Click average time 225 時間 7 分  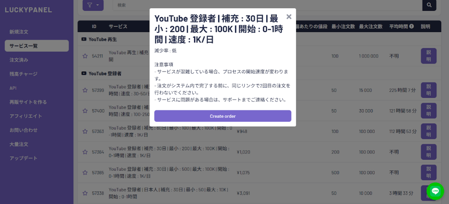pyautogui.click(x=402, y=90)
